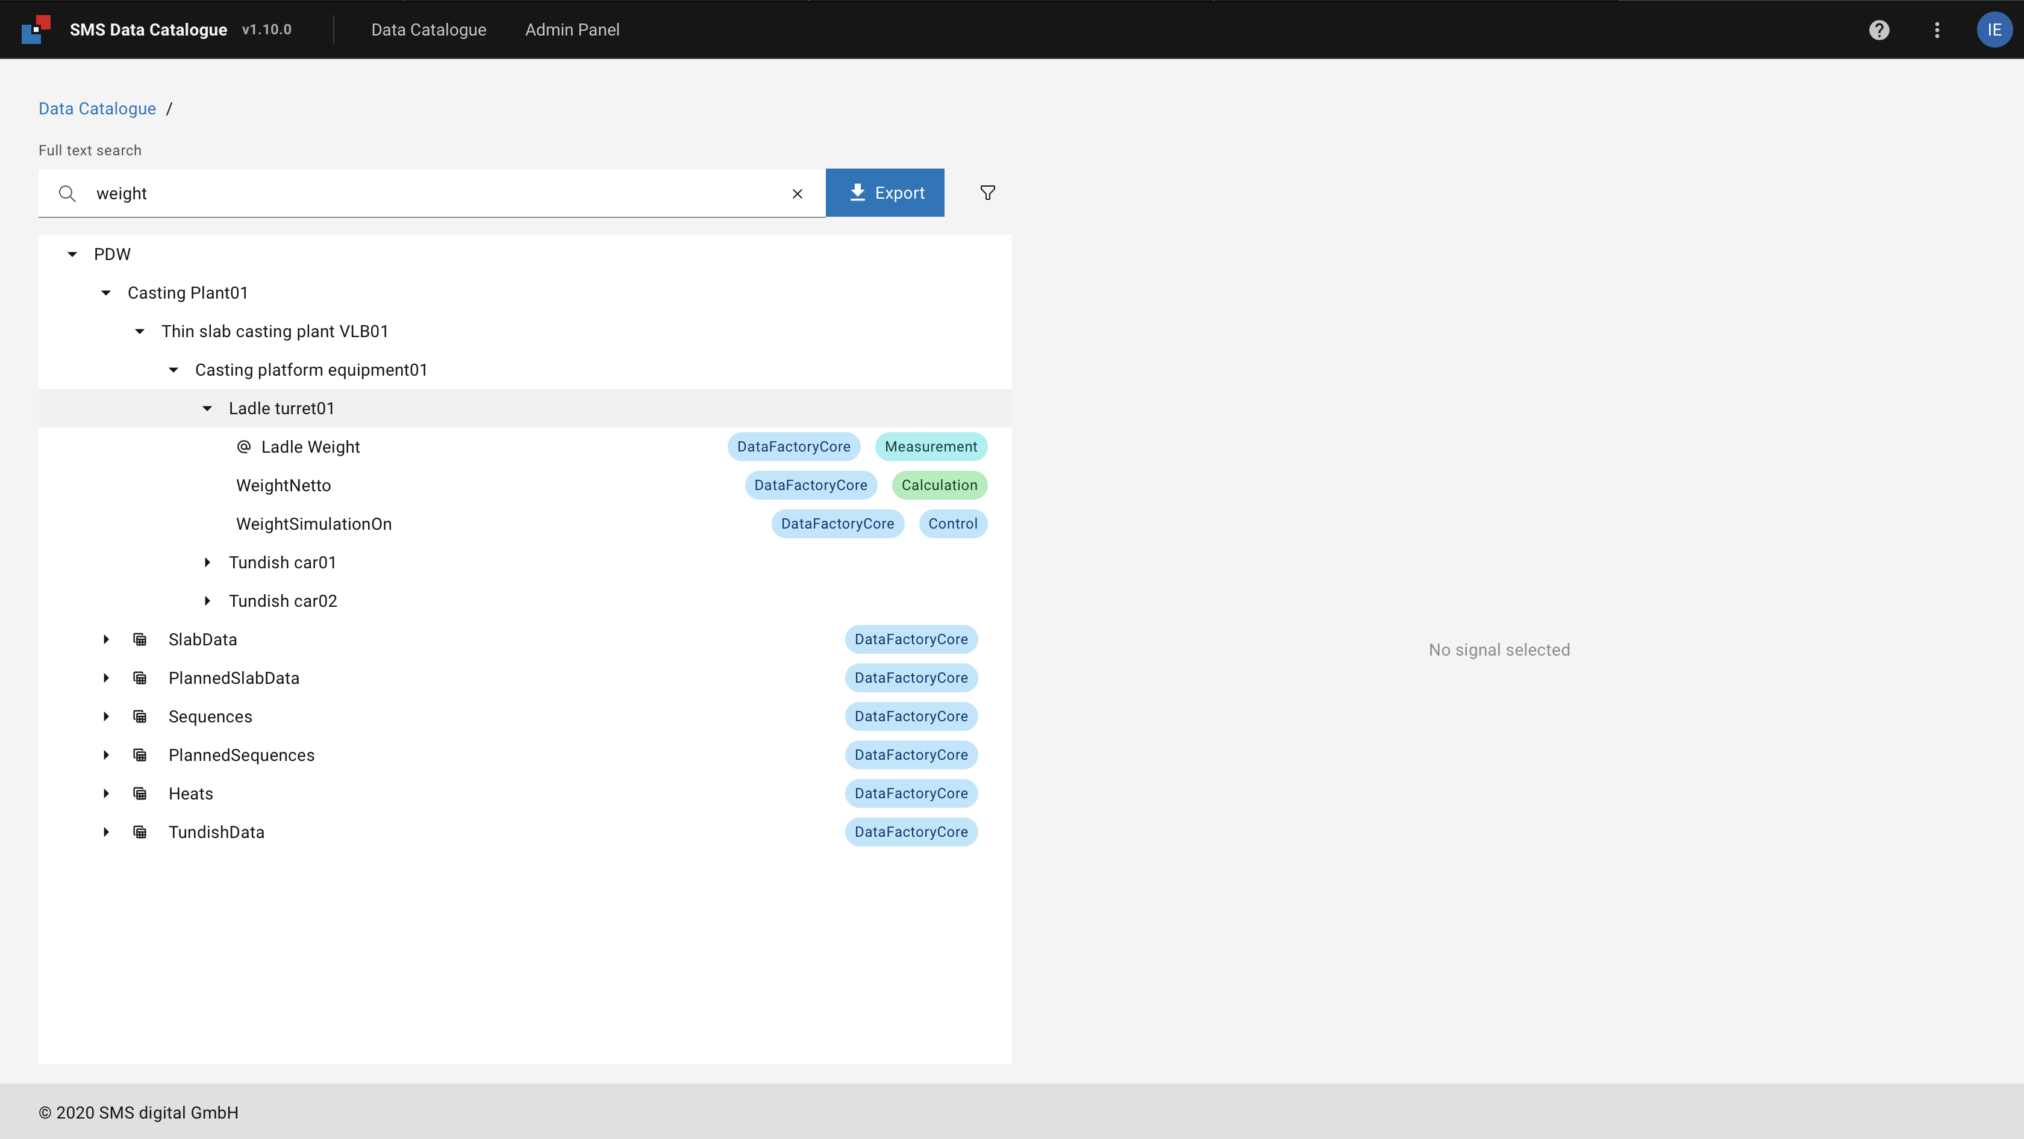Click the search magnifier icon
The image size is (2024, 1139).
pos(67,194)
